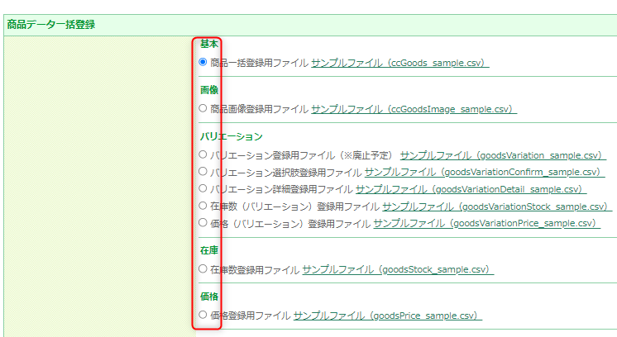Open the goodsVariation_sample.csv sample link
Screen dimensions: 617x337
[504, 155]
